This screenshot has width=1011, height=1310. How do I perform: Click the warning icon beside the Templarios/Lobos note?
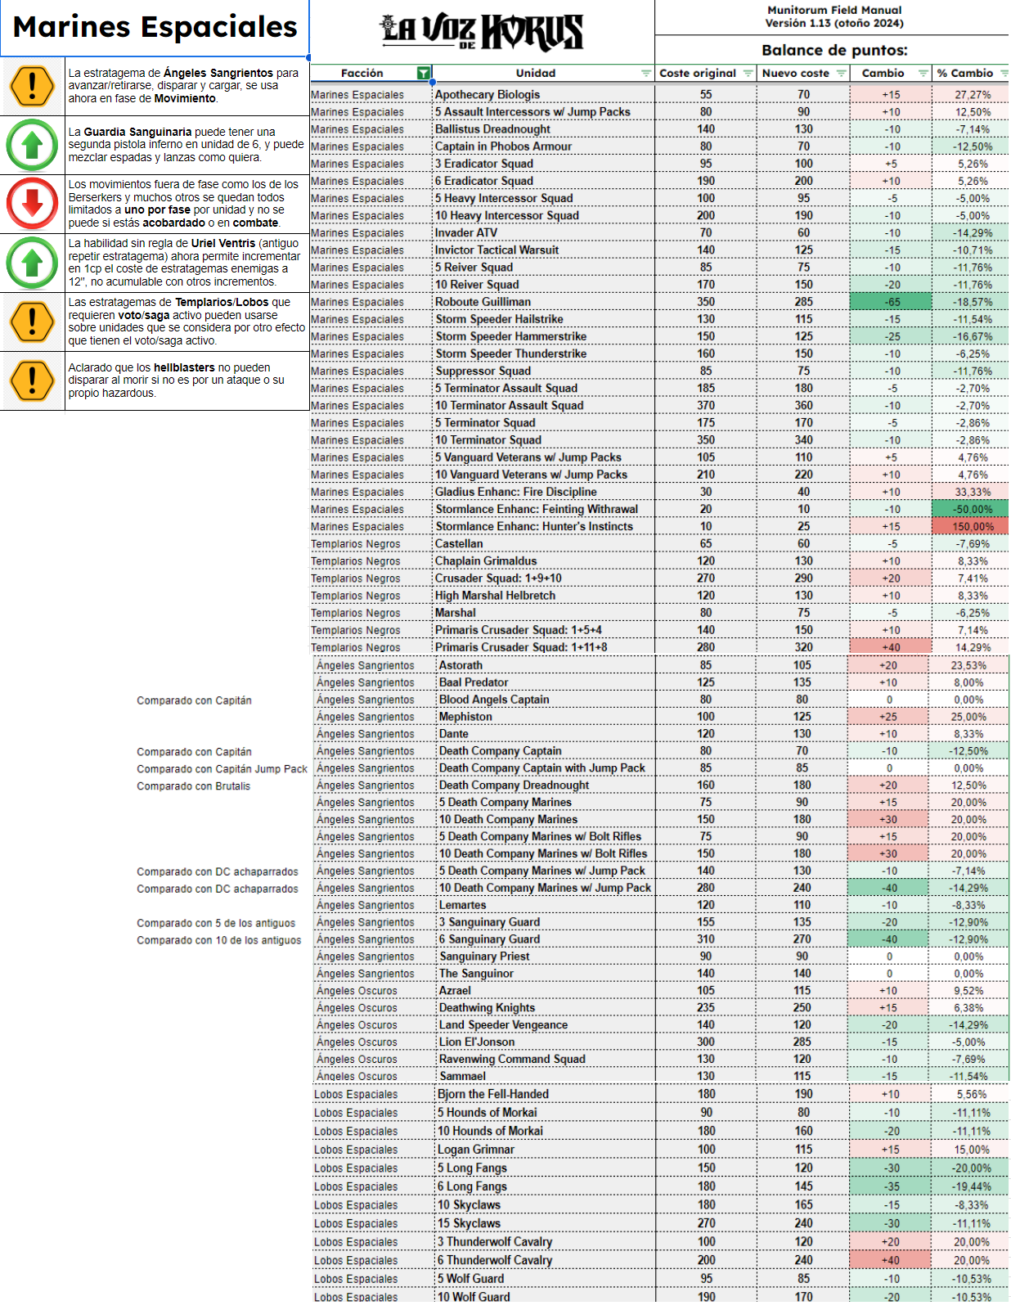pos(32,322)
